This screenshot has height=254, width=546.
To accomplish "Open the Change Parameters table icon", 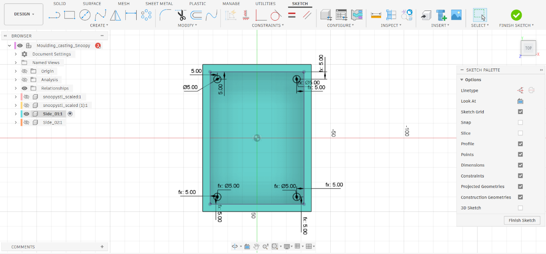I will [342, 15].
